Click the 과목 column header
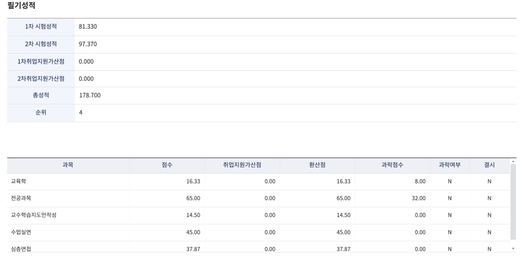This screenshot has height=260, width=522. [68, 165]
